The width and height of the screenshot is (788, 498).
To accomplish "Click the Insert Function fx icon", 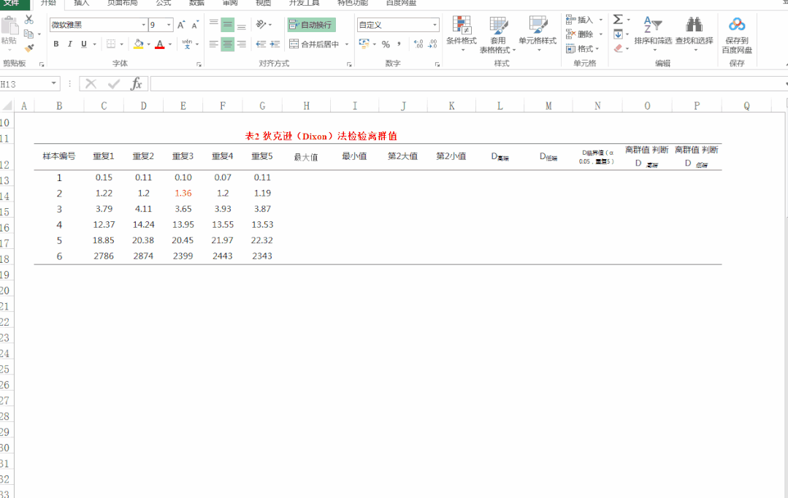I will click(x=136, y=84).
